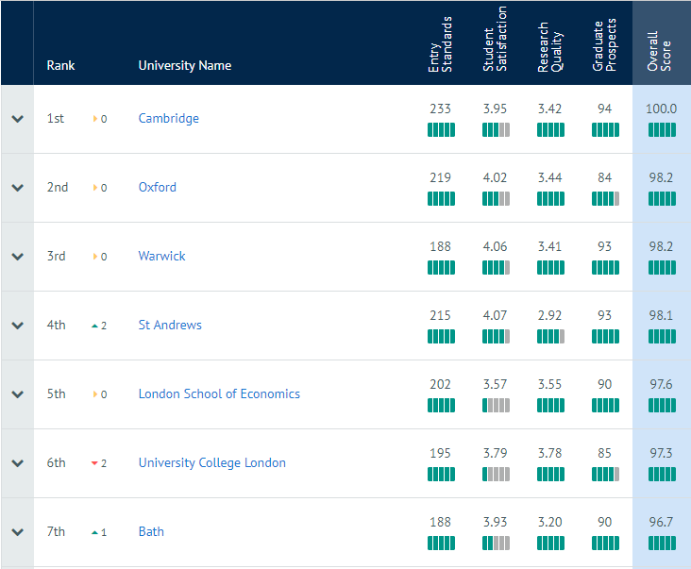
Task: Click Oxford's Graduate Prospects bar indicator
Action: point(605,198)
